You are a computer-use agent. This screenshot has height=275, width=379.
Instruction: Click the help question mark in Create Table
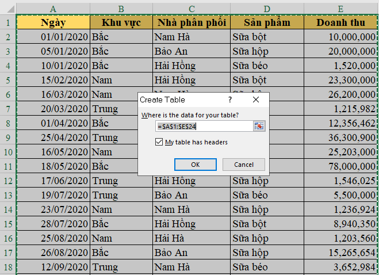[x=230, y=100]
